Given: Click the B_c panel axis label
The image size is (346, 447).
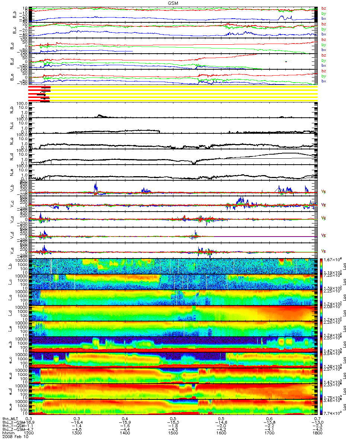Looking at the screenshot, I should (x=15, y=30).
